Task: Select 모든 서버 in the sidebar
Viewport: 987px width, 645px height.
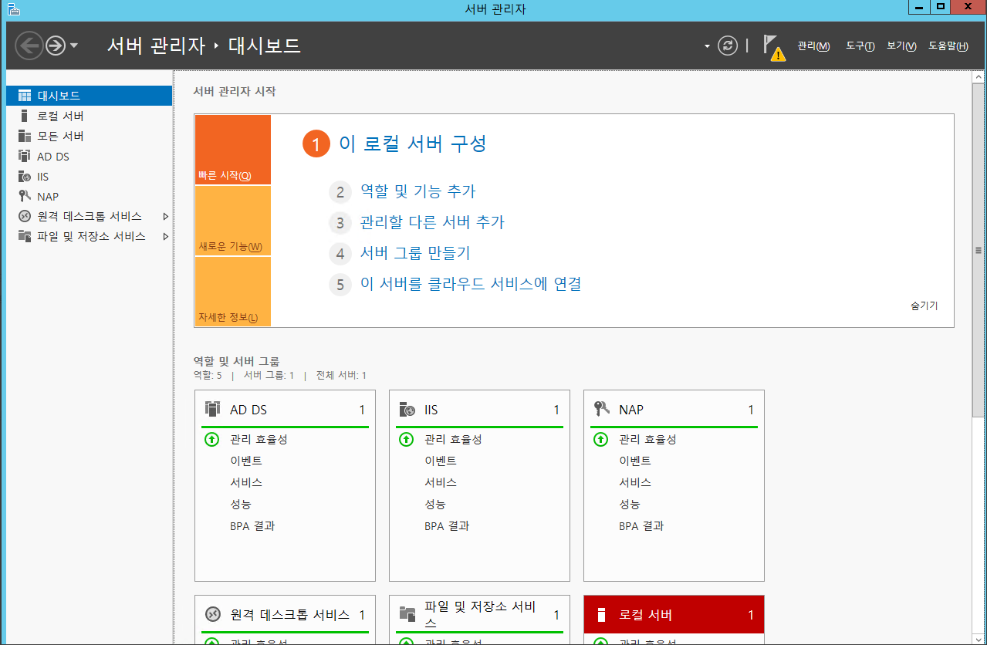Action: point(60,136)
